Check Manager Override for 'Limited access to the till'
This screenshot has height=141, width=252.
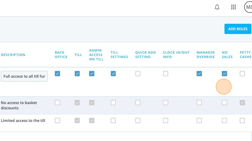point(199,120)
